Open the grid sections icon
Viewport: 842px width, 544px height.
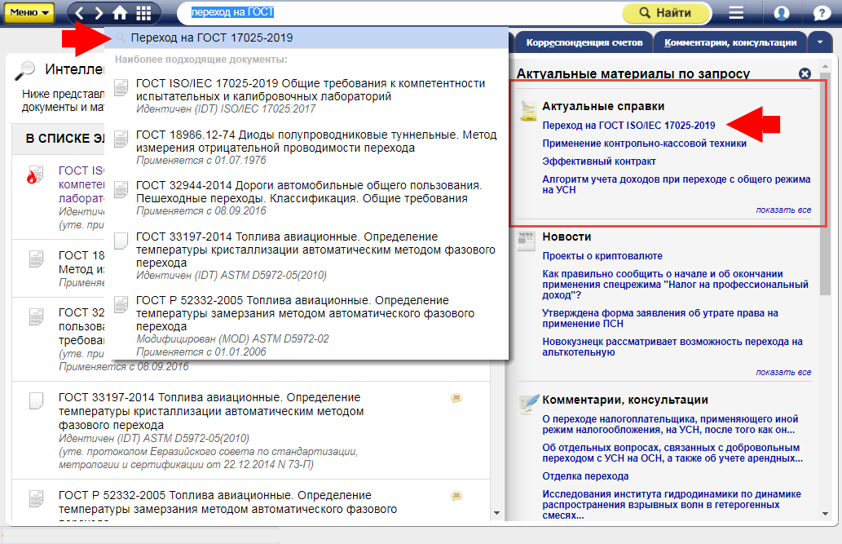coord(143,13)
